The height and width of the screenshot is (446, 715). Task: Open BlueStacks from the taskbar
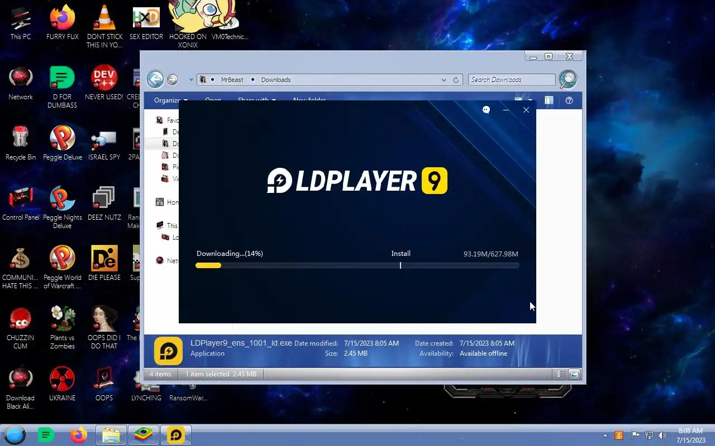pyautogui.click(x=144, y=435)
